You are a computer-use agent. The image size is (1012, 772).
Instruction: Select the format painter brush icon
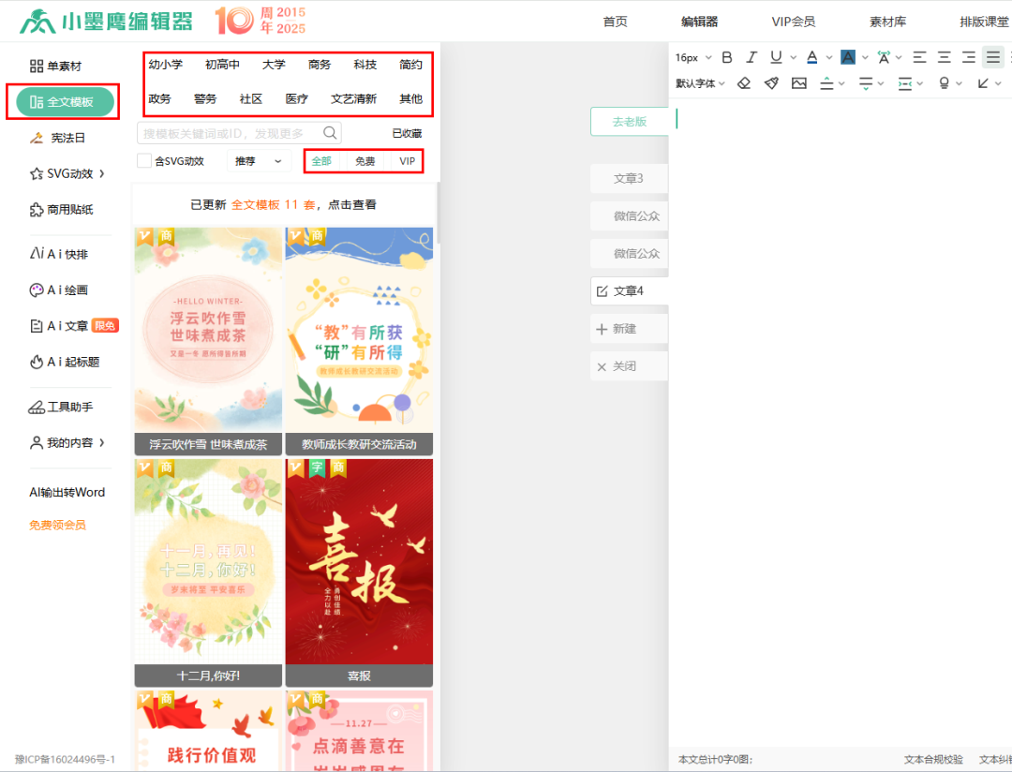[x=771, y=83]
